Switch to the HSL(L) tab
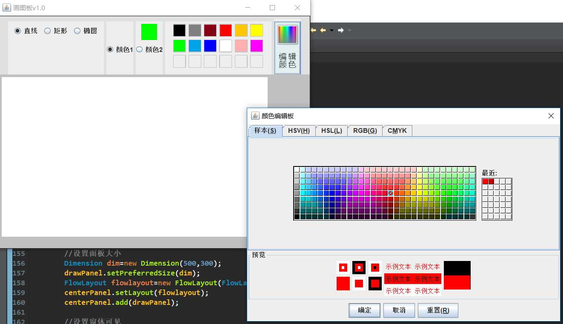This screenshot has height=324, width=563. [332, 131]
